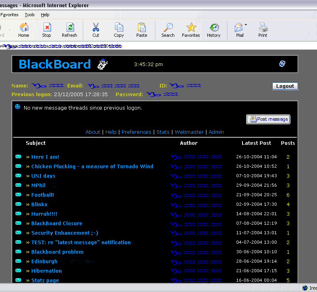Click the Home toolbar icon
The height and width of the screenshot is (292, 317).
(x=24, y=30)
